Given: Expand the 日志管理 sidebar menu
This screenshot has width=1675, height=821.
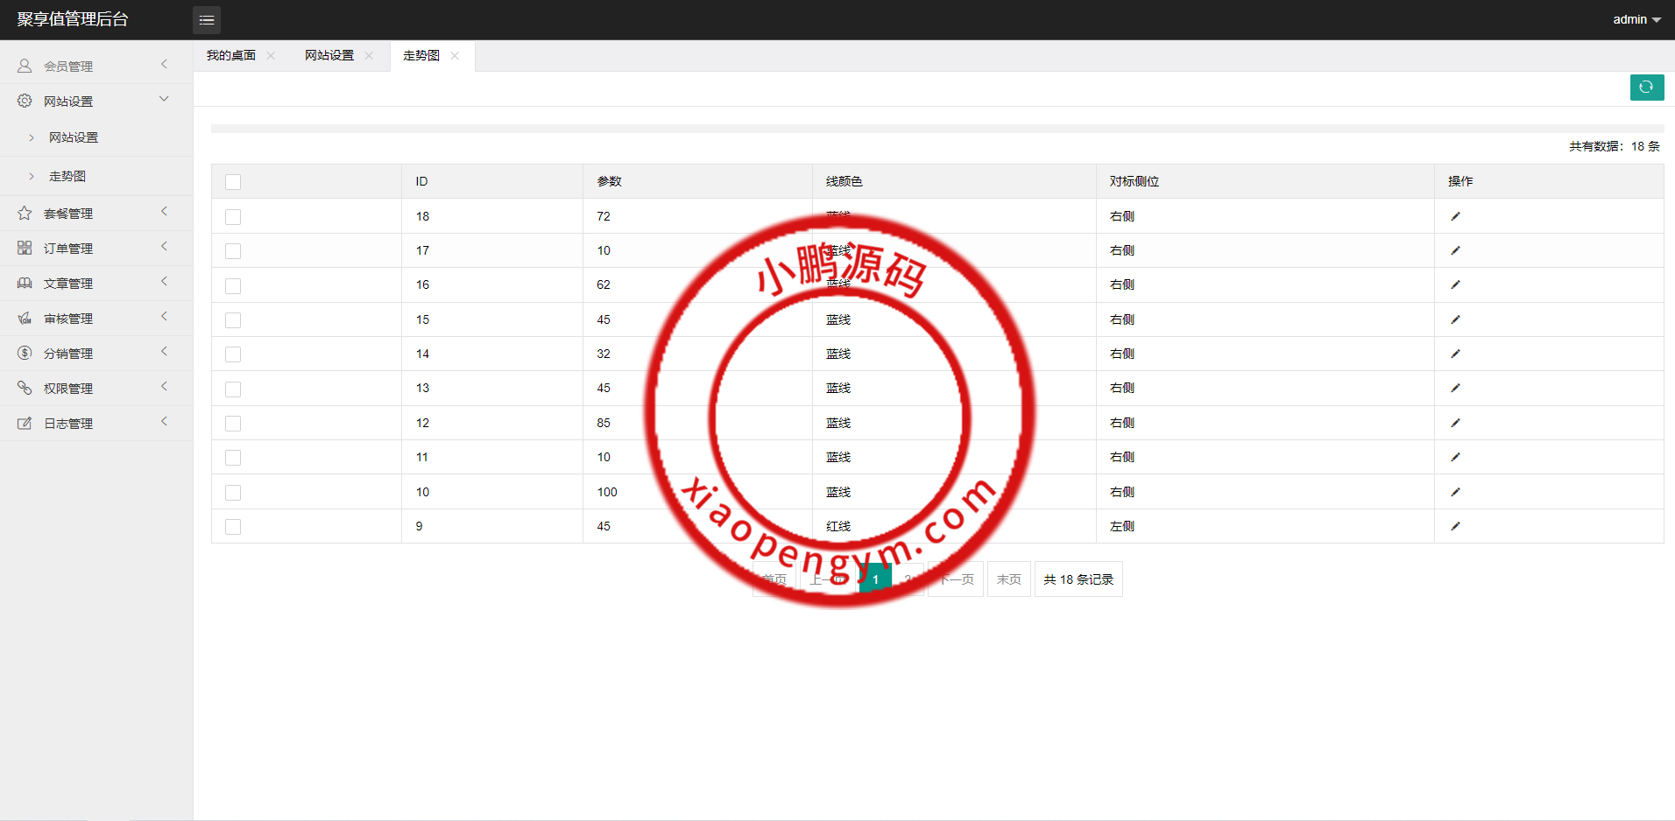Looking at the screenshot, I should click(68, 424).
